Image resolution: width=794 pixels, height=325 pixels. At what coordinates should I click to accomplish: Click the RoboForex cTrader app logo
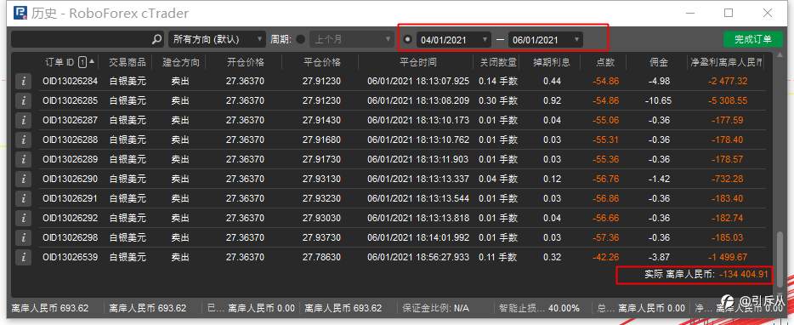pos(20,13)
